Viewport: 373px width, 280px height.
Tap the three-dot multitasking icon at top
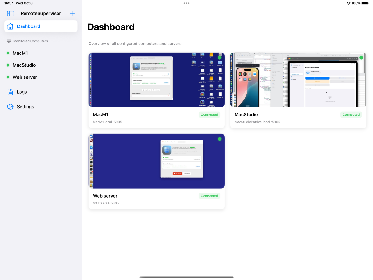pos(186,3)
